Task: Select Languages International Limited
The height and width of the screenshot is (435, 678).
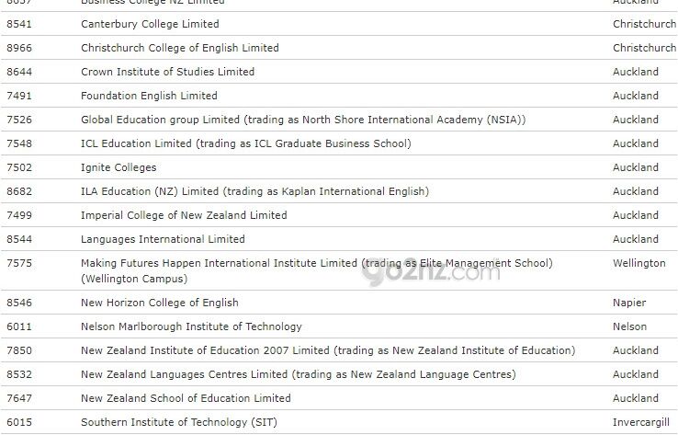Action: click(x=163, y=239)
